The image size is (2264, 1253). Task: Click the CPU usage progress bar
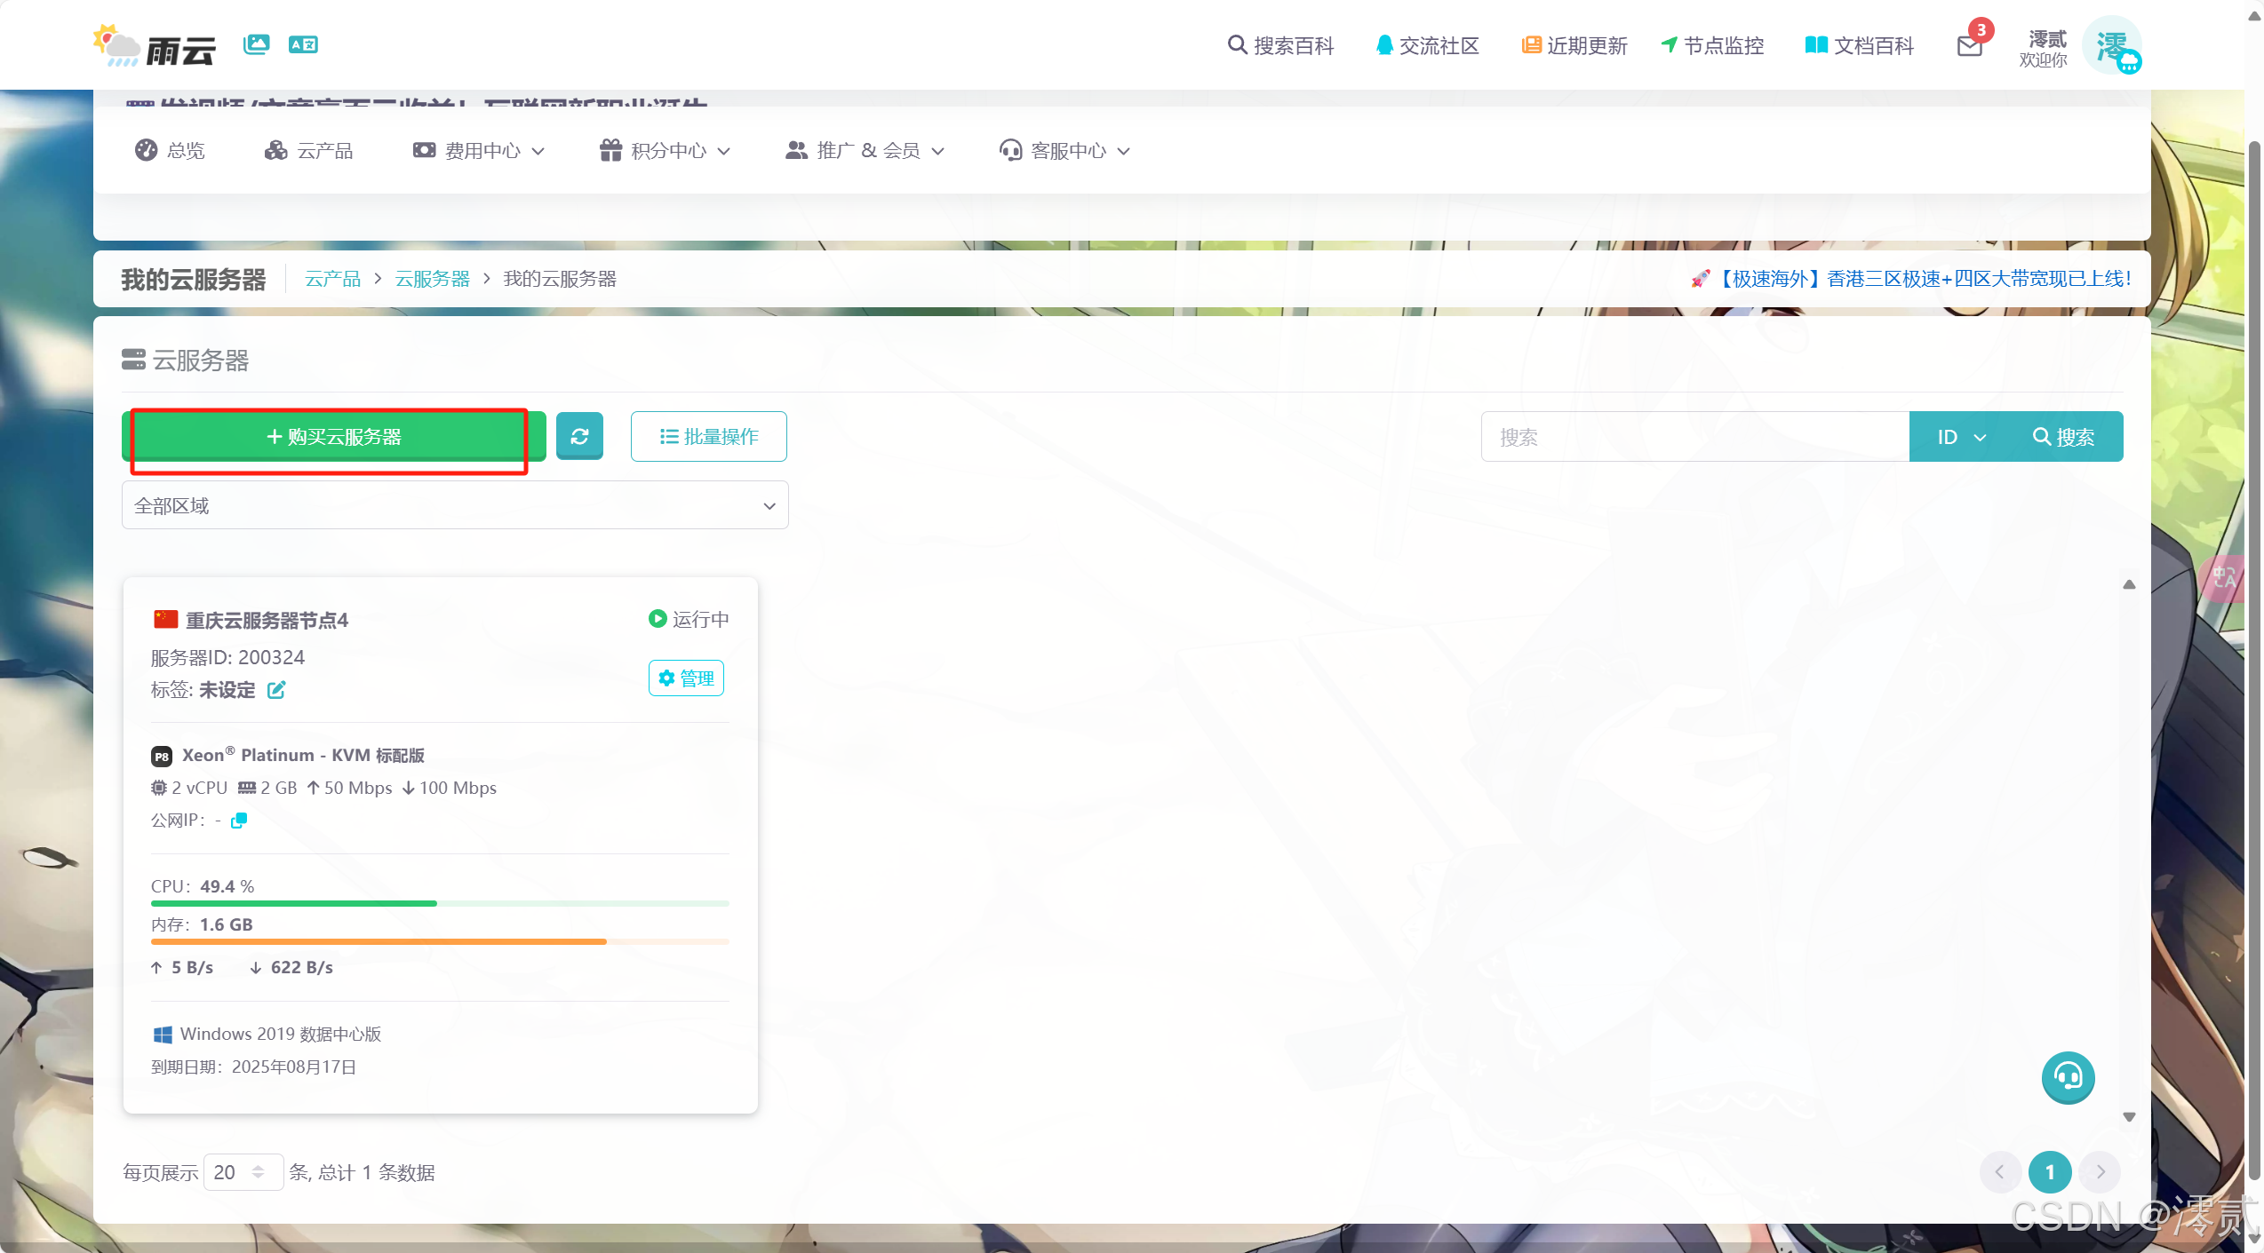point(439,902)
